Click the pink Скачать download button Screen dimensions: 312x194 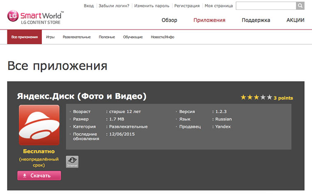[x=39, y=176]
